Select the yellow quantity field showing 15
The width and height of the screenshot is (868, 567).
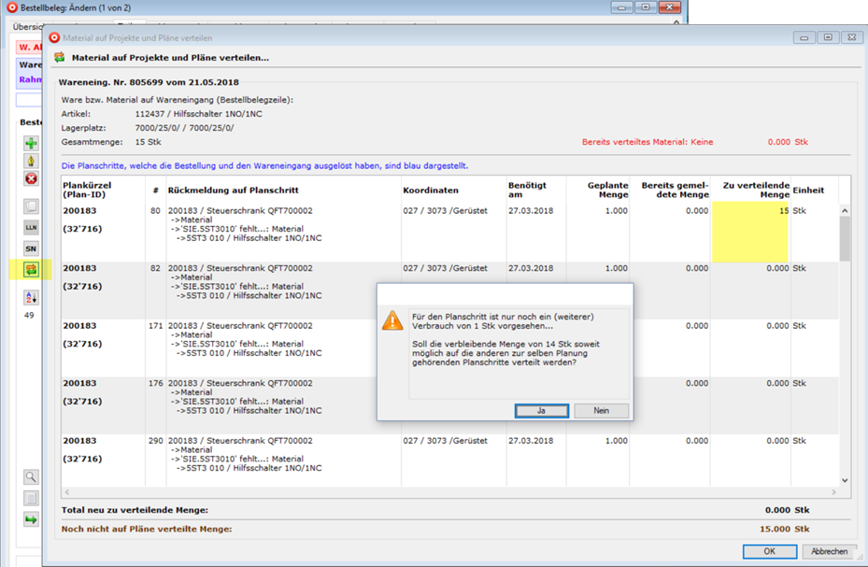(749, 231)
